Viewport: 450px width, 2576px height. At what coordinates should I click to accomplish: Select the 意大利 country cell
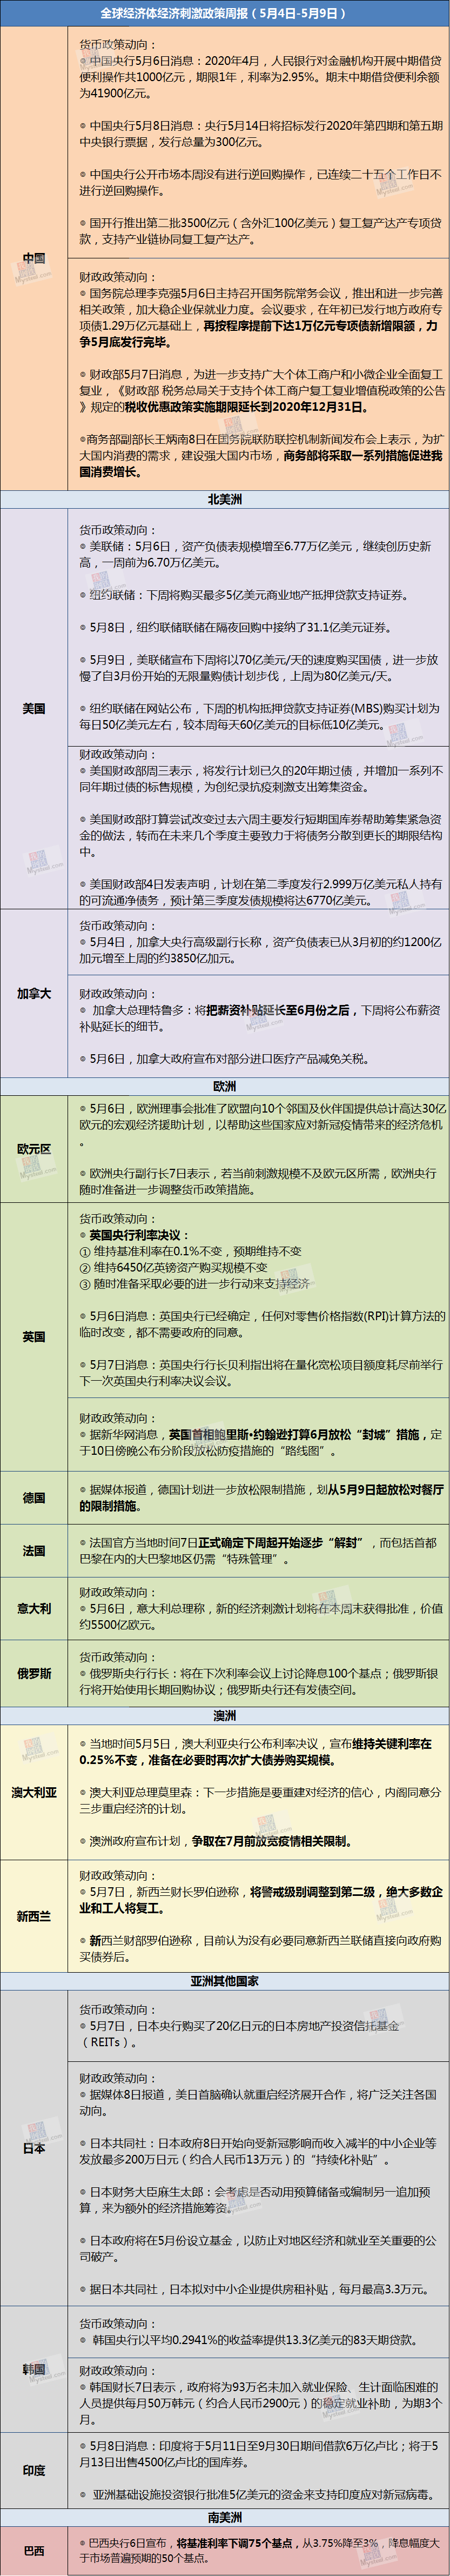point(35,1608)
